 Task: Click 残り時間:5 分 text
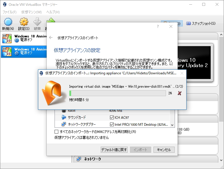(79, 100)
